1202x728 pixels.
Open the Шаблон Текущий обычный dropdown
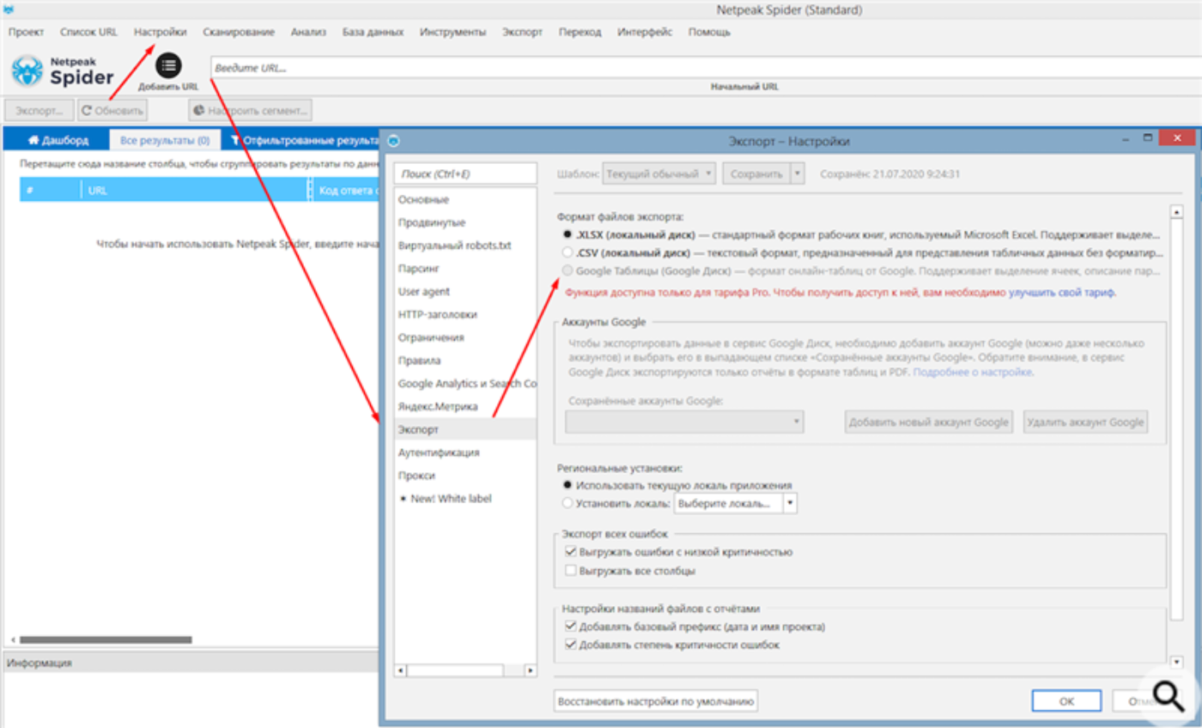(659, 173)
